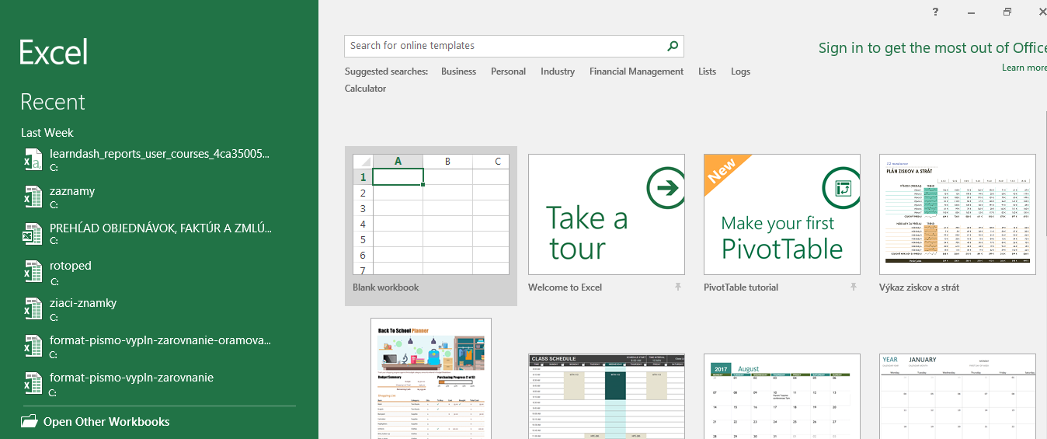Click Výkaz ziskov a strát label
Screen dimensions: 1047x439
point(919,287)
